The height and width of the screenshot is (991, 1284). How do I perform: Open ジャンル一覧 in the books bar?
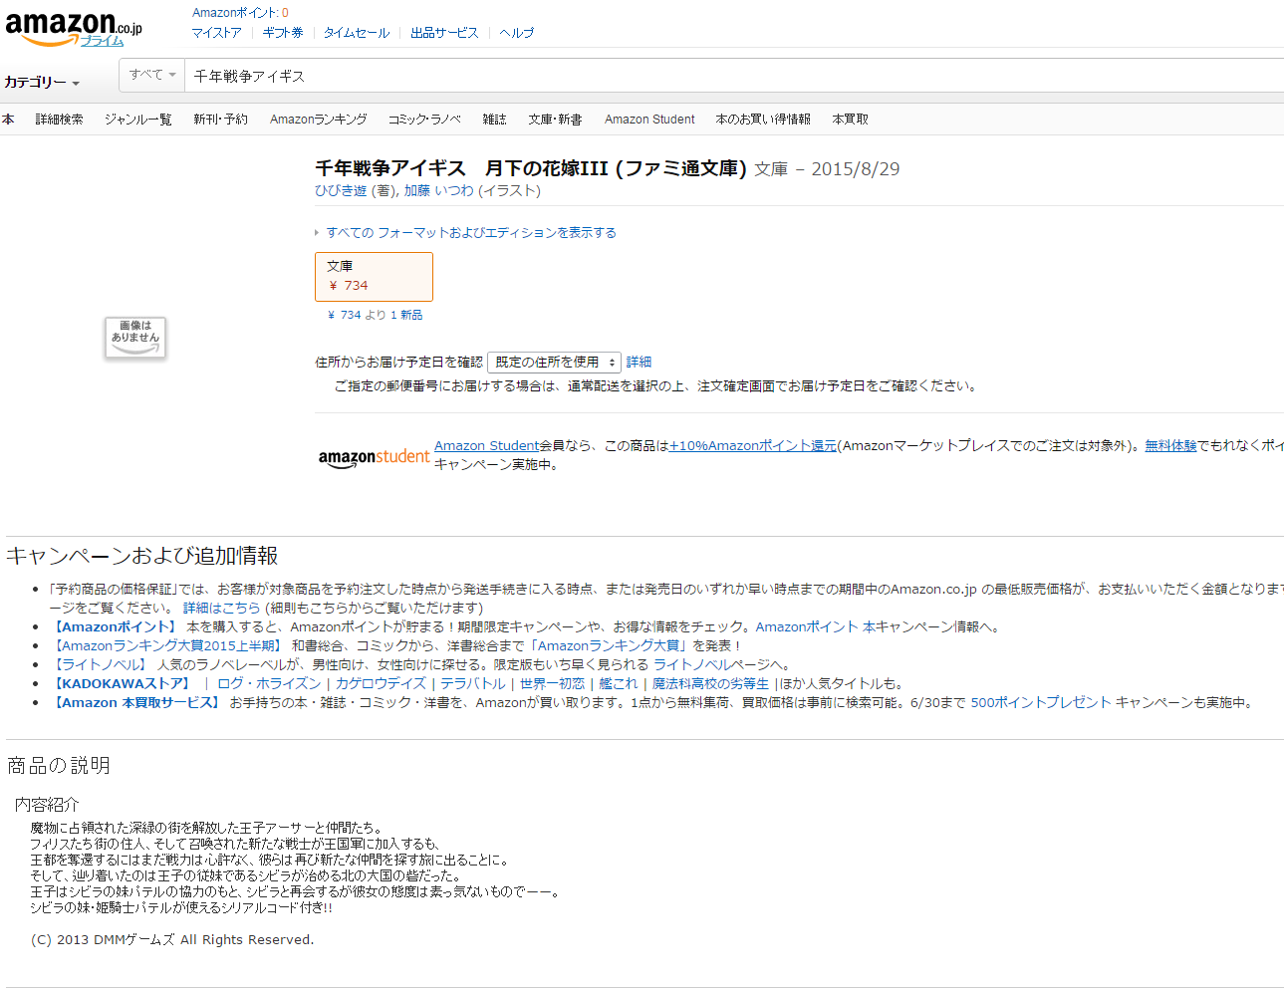point(138,120)
